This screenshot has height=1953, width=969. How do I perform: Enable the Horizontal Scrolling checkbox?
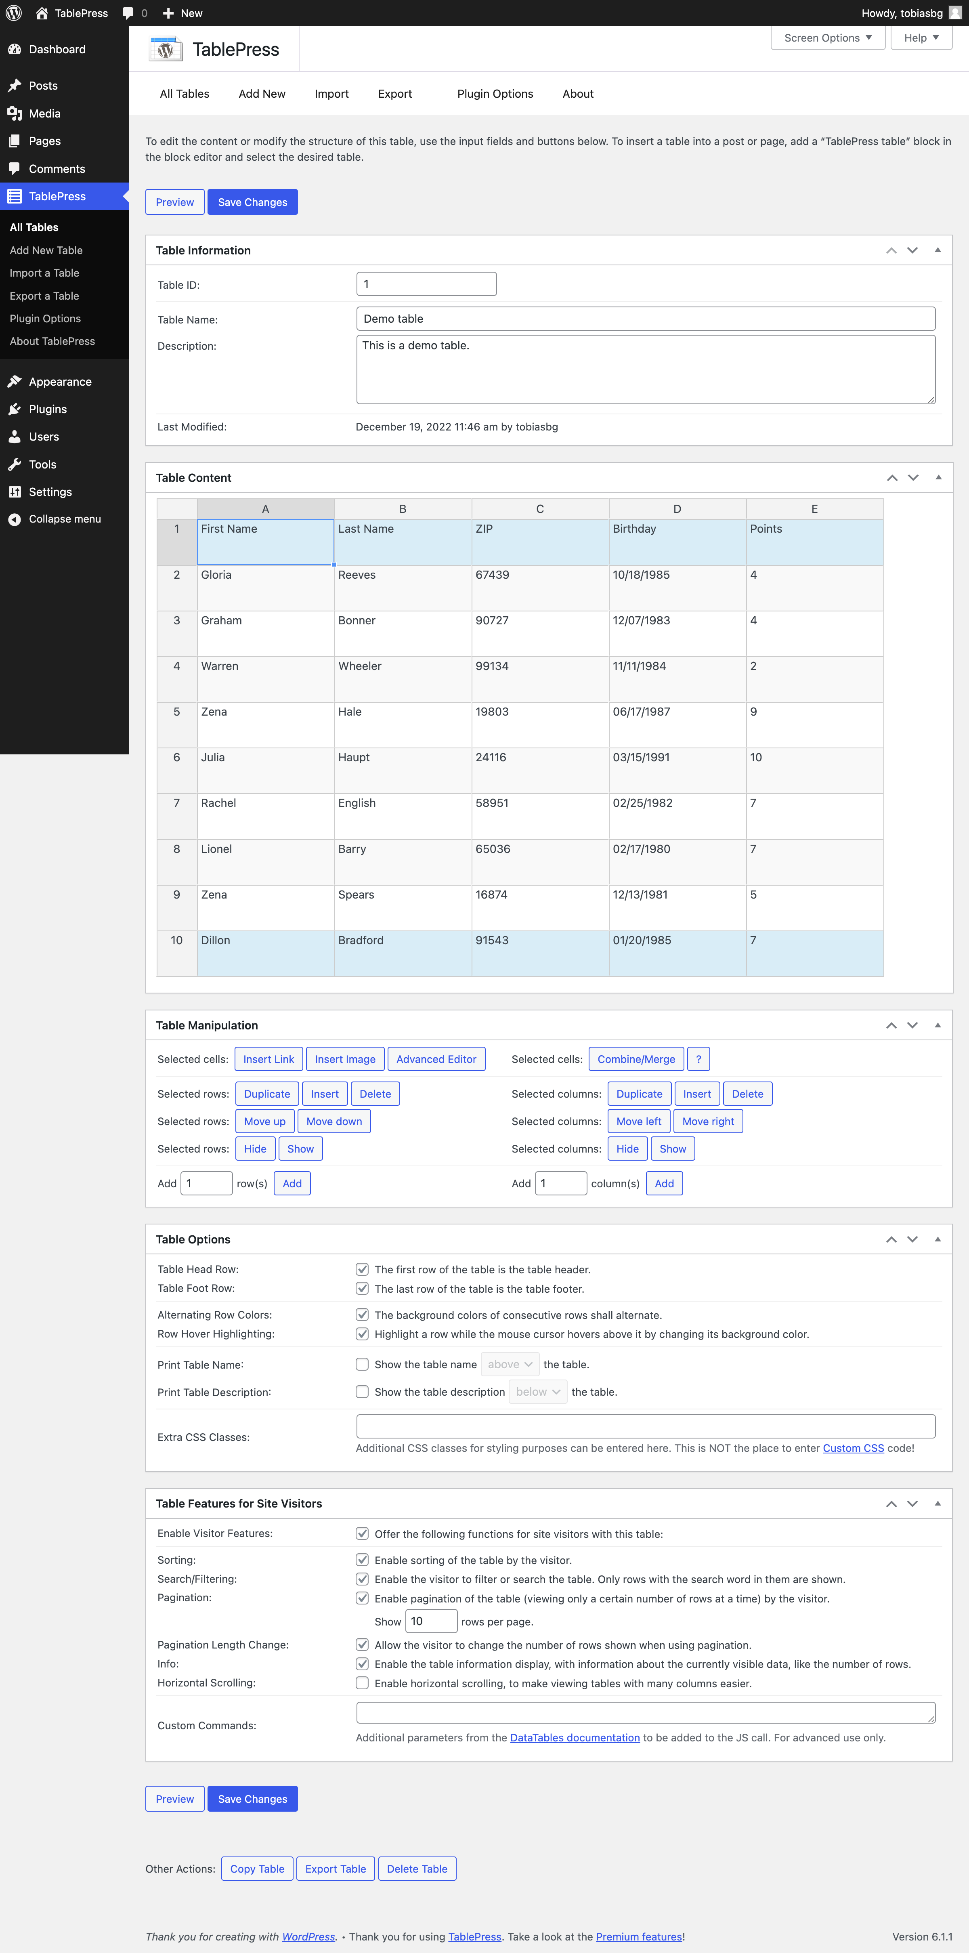tap(363, 1683)
